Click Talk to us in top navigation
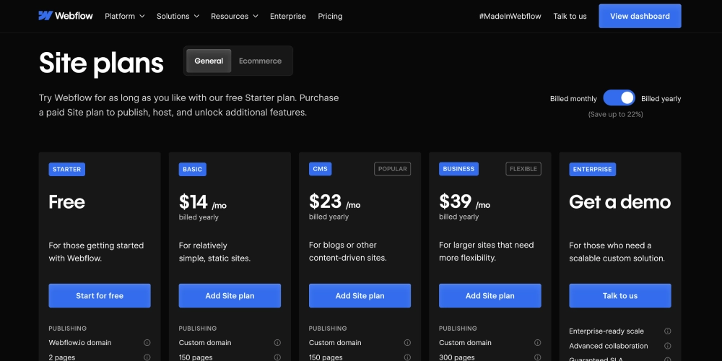 (x=570, y=16)
